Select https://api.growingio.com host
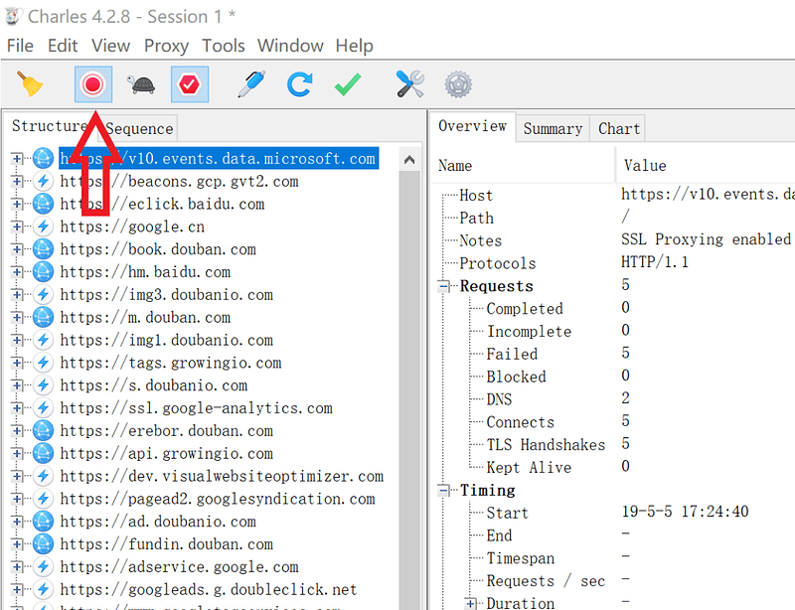Image resolution: width=795 pixels, height=610 pixels. pos(166,453)
